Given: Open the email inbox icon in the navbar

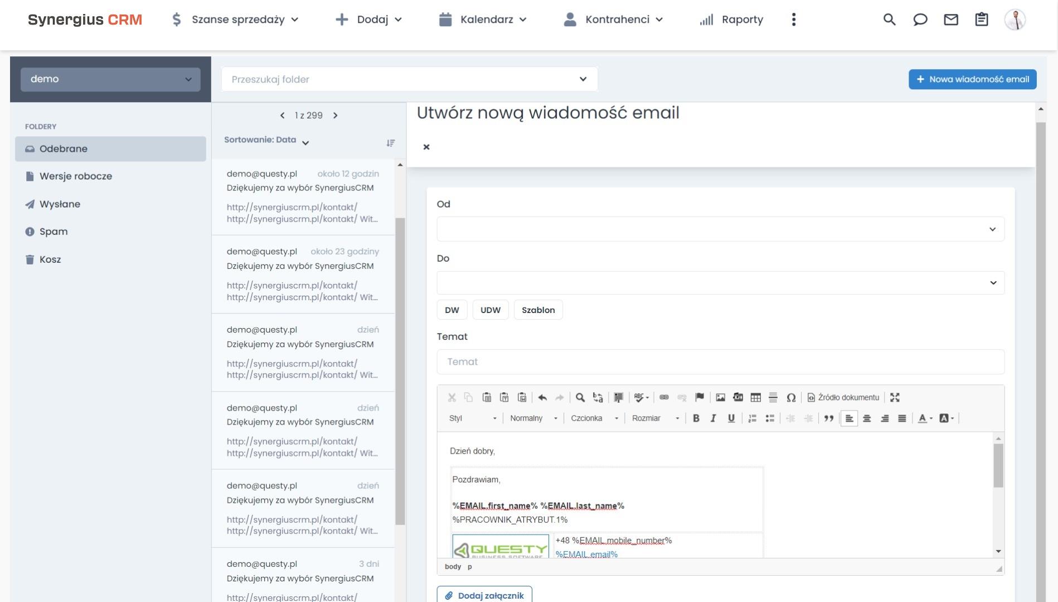Looking at the screenshot, I should (x=951, y=19).
